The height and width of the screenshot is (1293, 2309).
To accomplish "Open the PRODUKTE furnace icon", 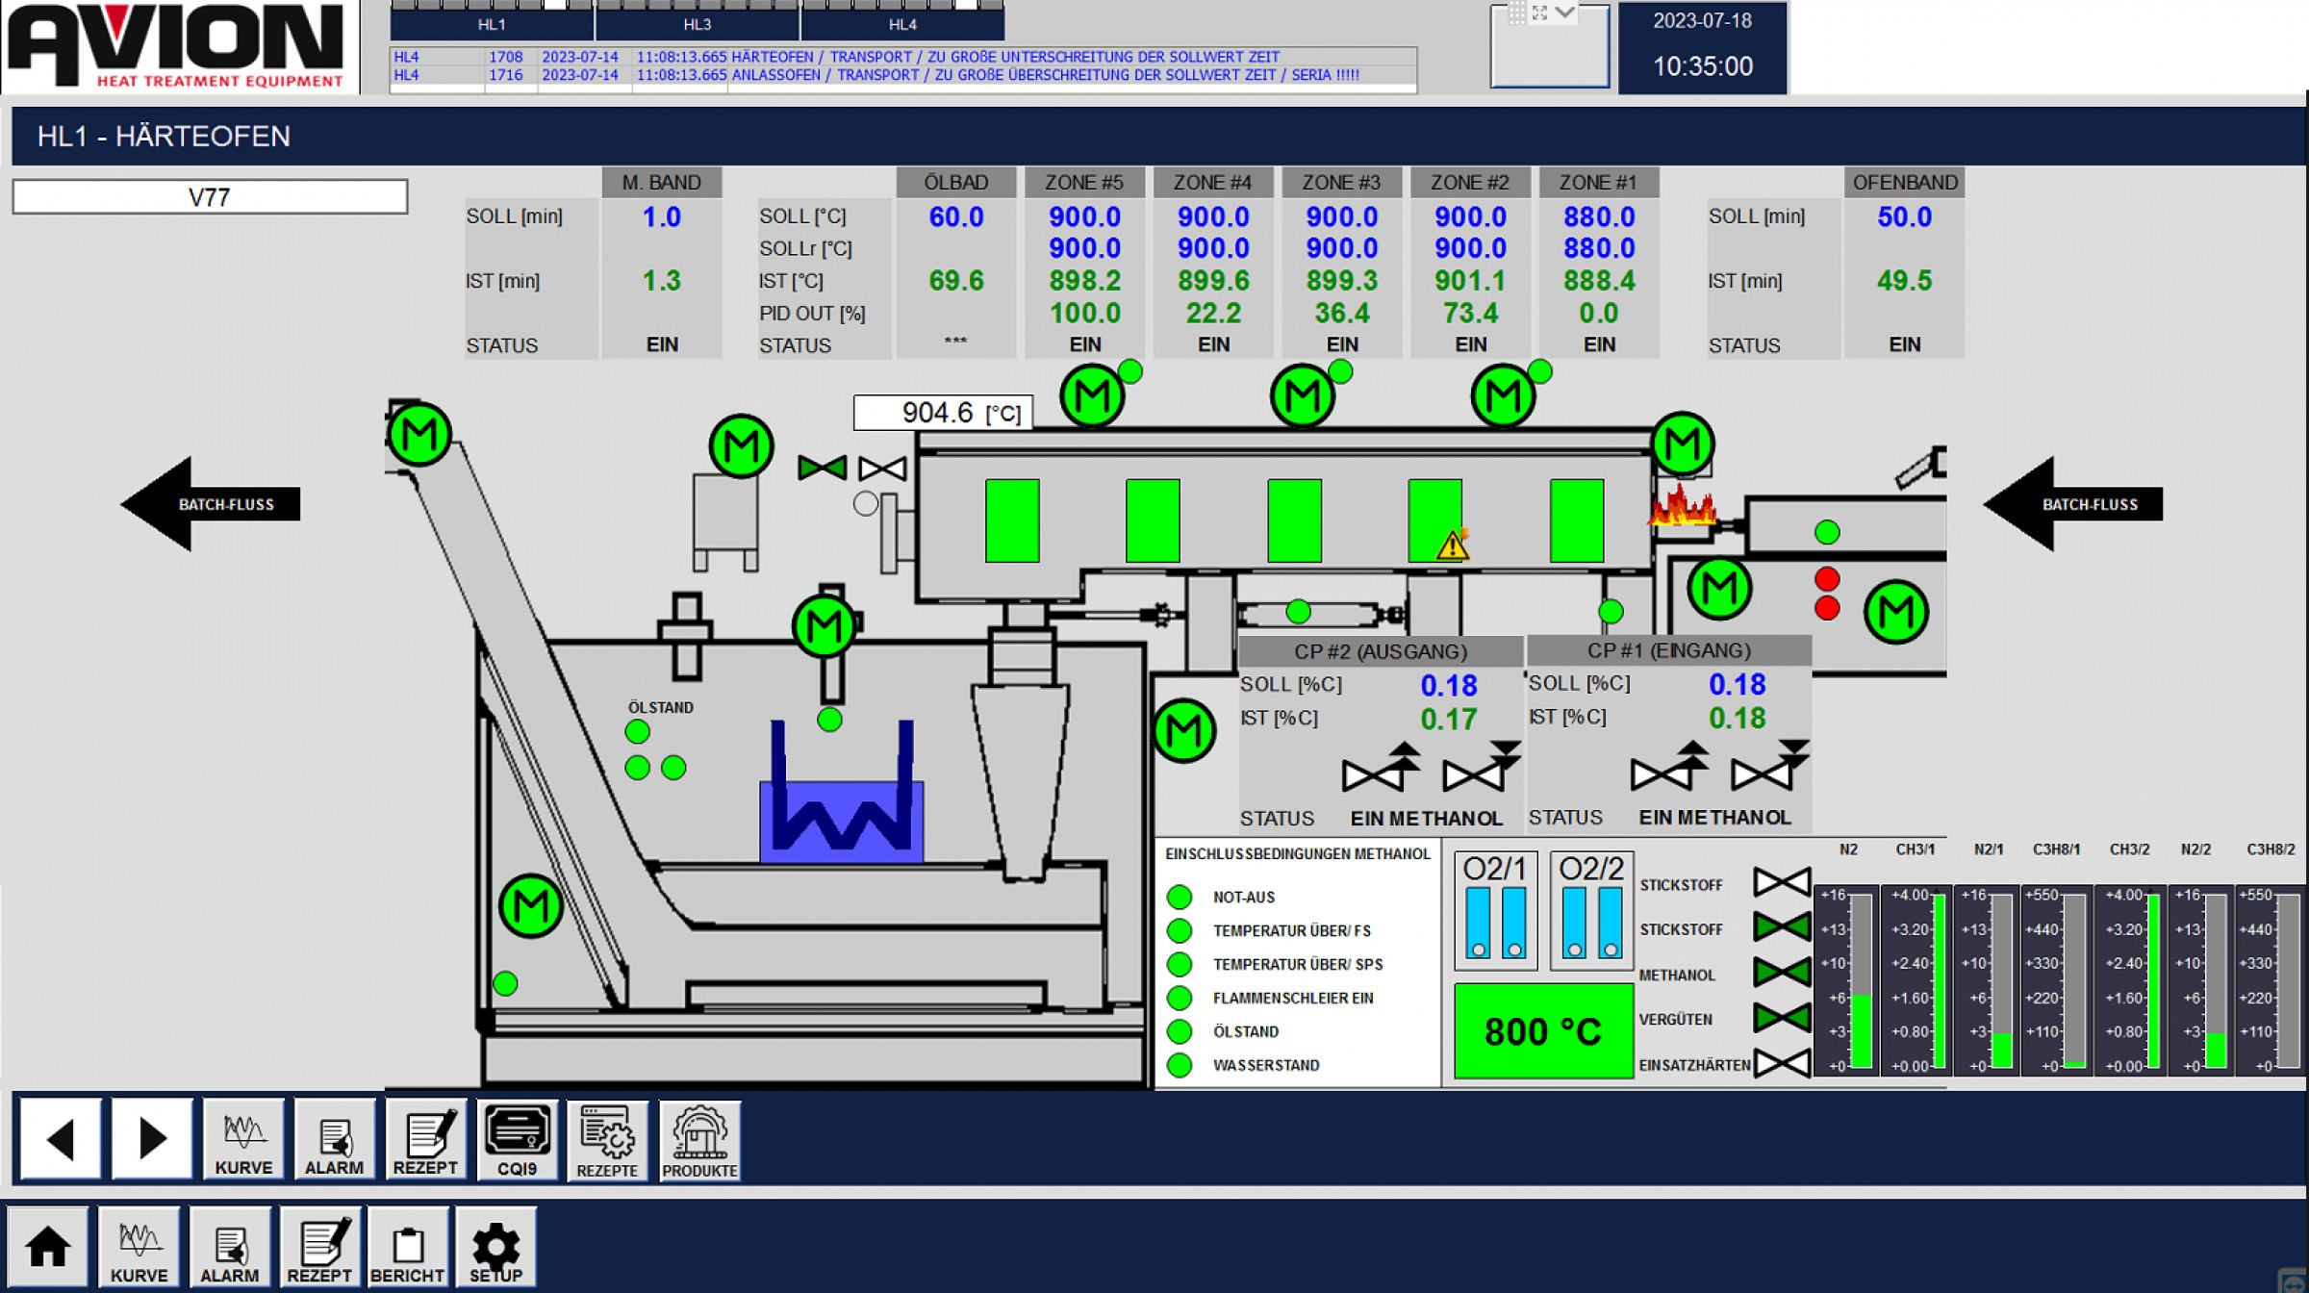I will click(699, 1141).
